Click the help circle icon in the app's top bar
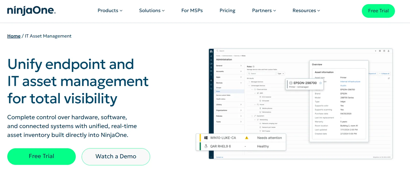The height and width of the screenshot is (179, 410). pos(384,51)
